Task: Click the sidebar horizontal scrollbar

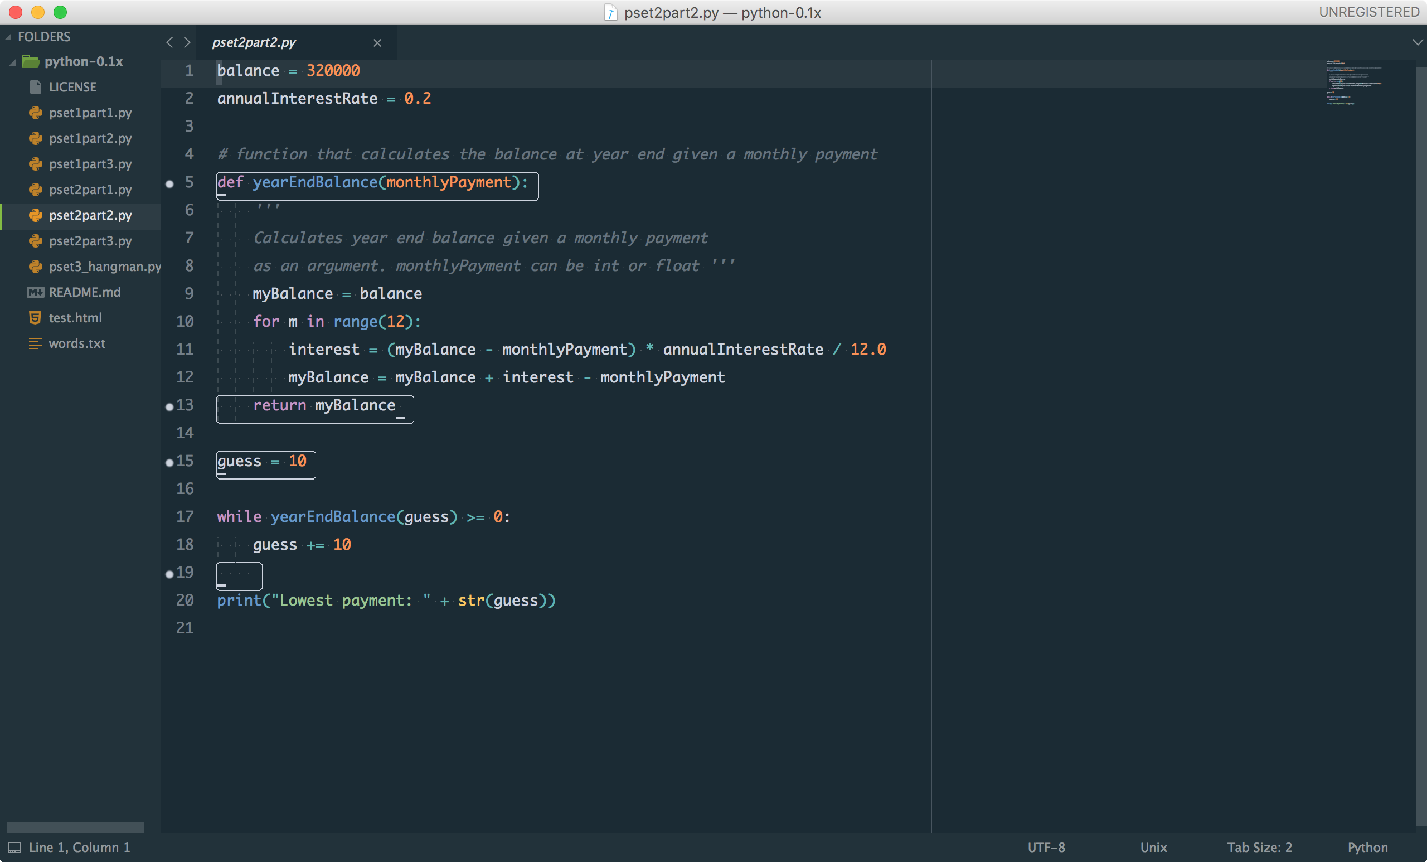Action: pyautogui.click(x=75, y=827)
